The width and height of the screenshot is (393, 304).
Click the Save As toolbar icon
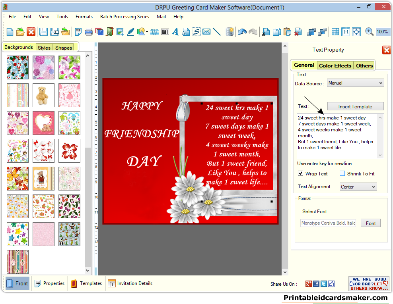(54, 32)
